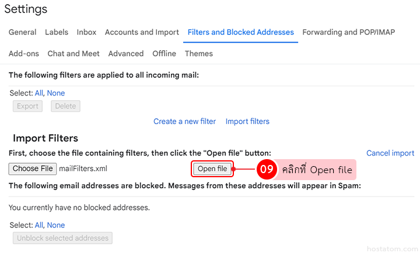Click the Import filters link
The width and height of the screenshot is (420, 253).
pyautogui.click(x=247, y=121)
